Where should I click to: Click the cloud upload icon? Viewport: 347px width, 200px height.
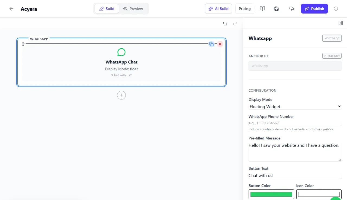coord(292,9)
